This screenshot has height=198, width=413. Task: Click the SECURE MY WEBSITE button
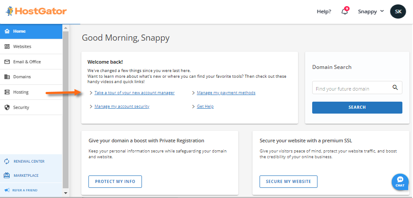(x=288, y=182)
